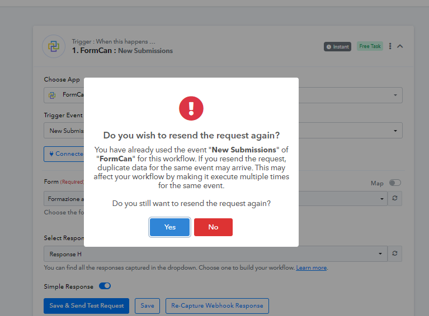Image resolution: width=429 pixels, height=316 pixels.
Task: Click the small FormCan icon in Choose App field
Action: click(x=52, y=95)
